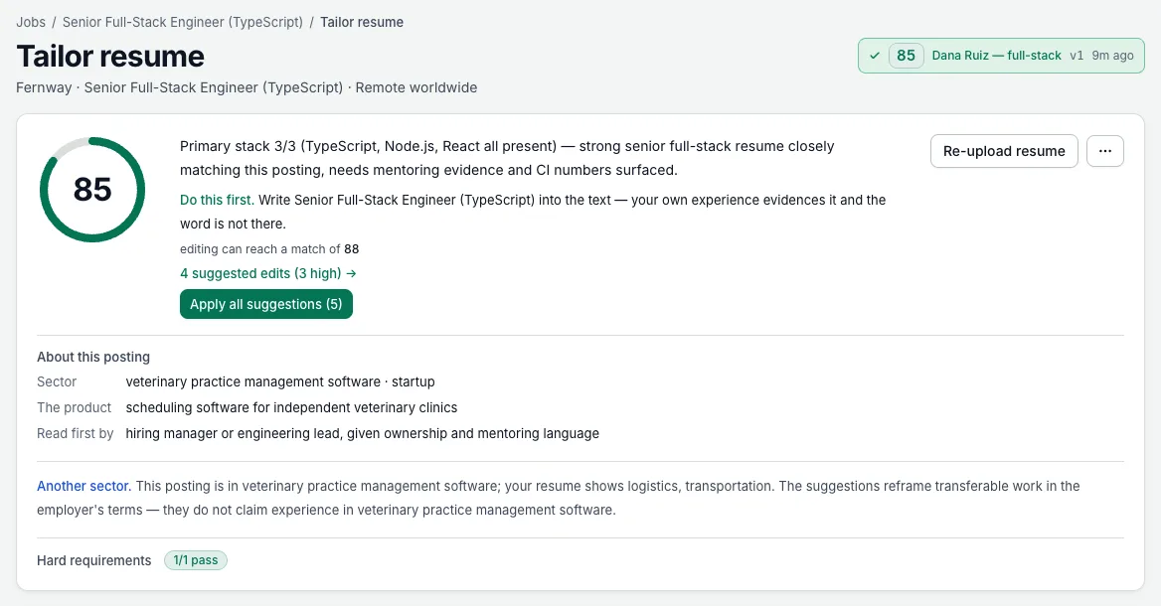Click the Primary stack 3/3 summary text
This screenshot has width=1161, height=606.
click(507, 158)
